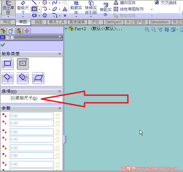This screenshot has height=172, width=183.
Task: Select the Slot sketch tool
Action: click(34, 16)
